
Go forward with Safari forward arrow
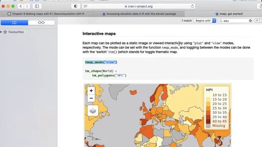click(x=27, y=7)
